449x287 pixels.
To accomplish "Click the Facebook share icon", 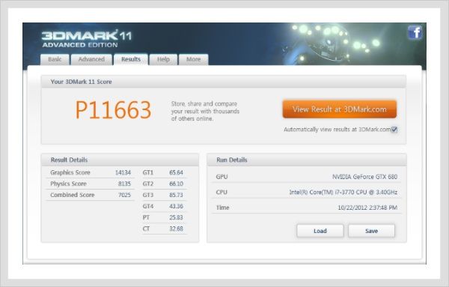I will [x=415, y=32].
